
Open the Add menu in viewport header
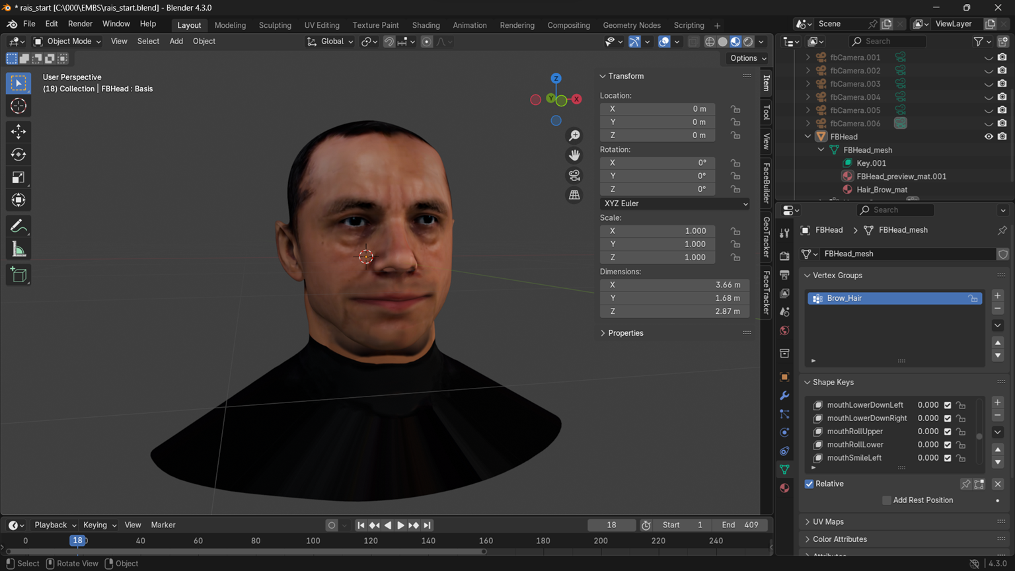pyautogui.click(x=176, y=42)
